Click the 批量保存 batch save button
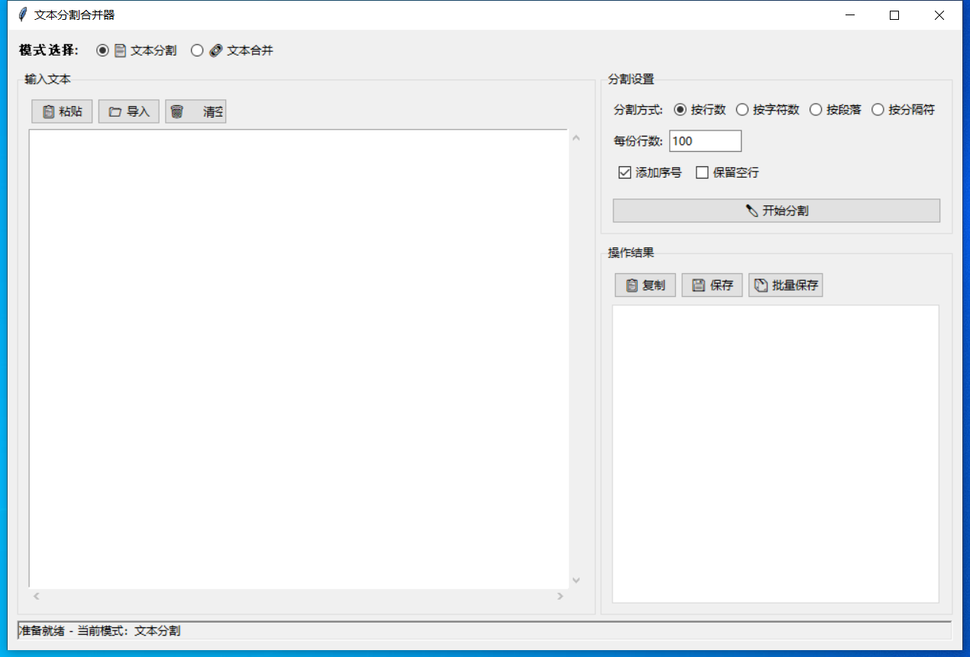 (x=786, y=285)
